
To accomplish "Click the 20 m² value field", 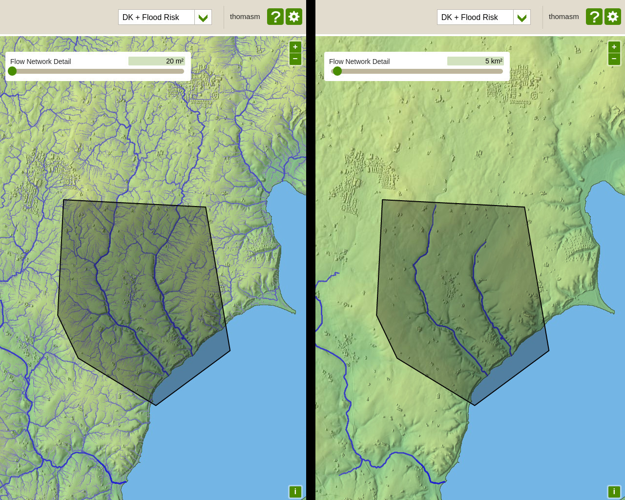I will coord(157,61).
